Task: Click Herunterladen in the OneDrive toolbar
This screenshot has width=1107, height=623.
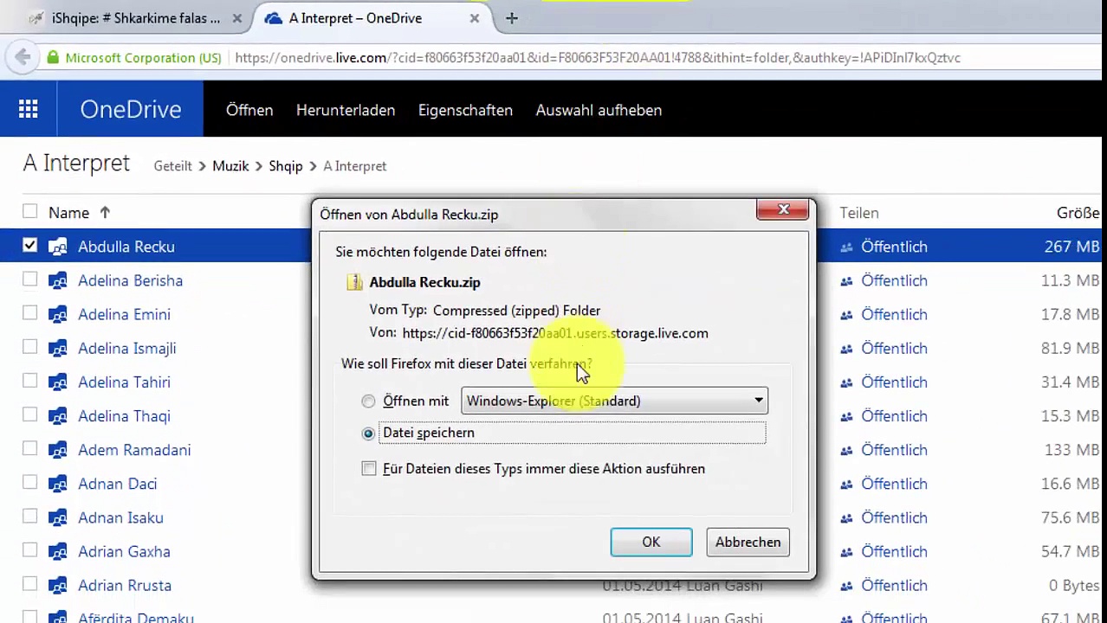Action: coord(345,110)
